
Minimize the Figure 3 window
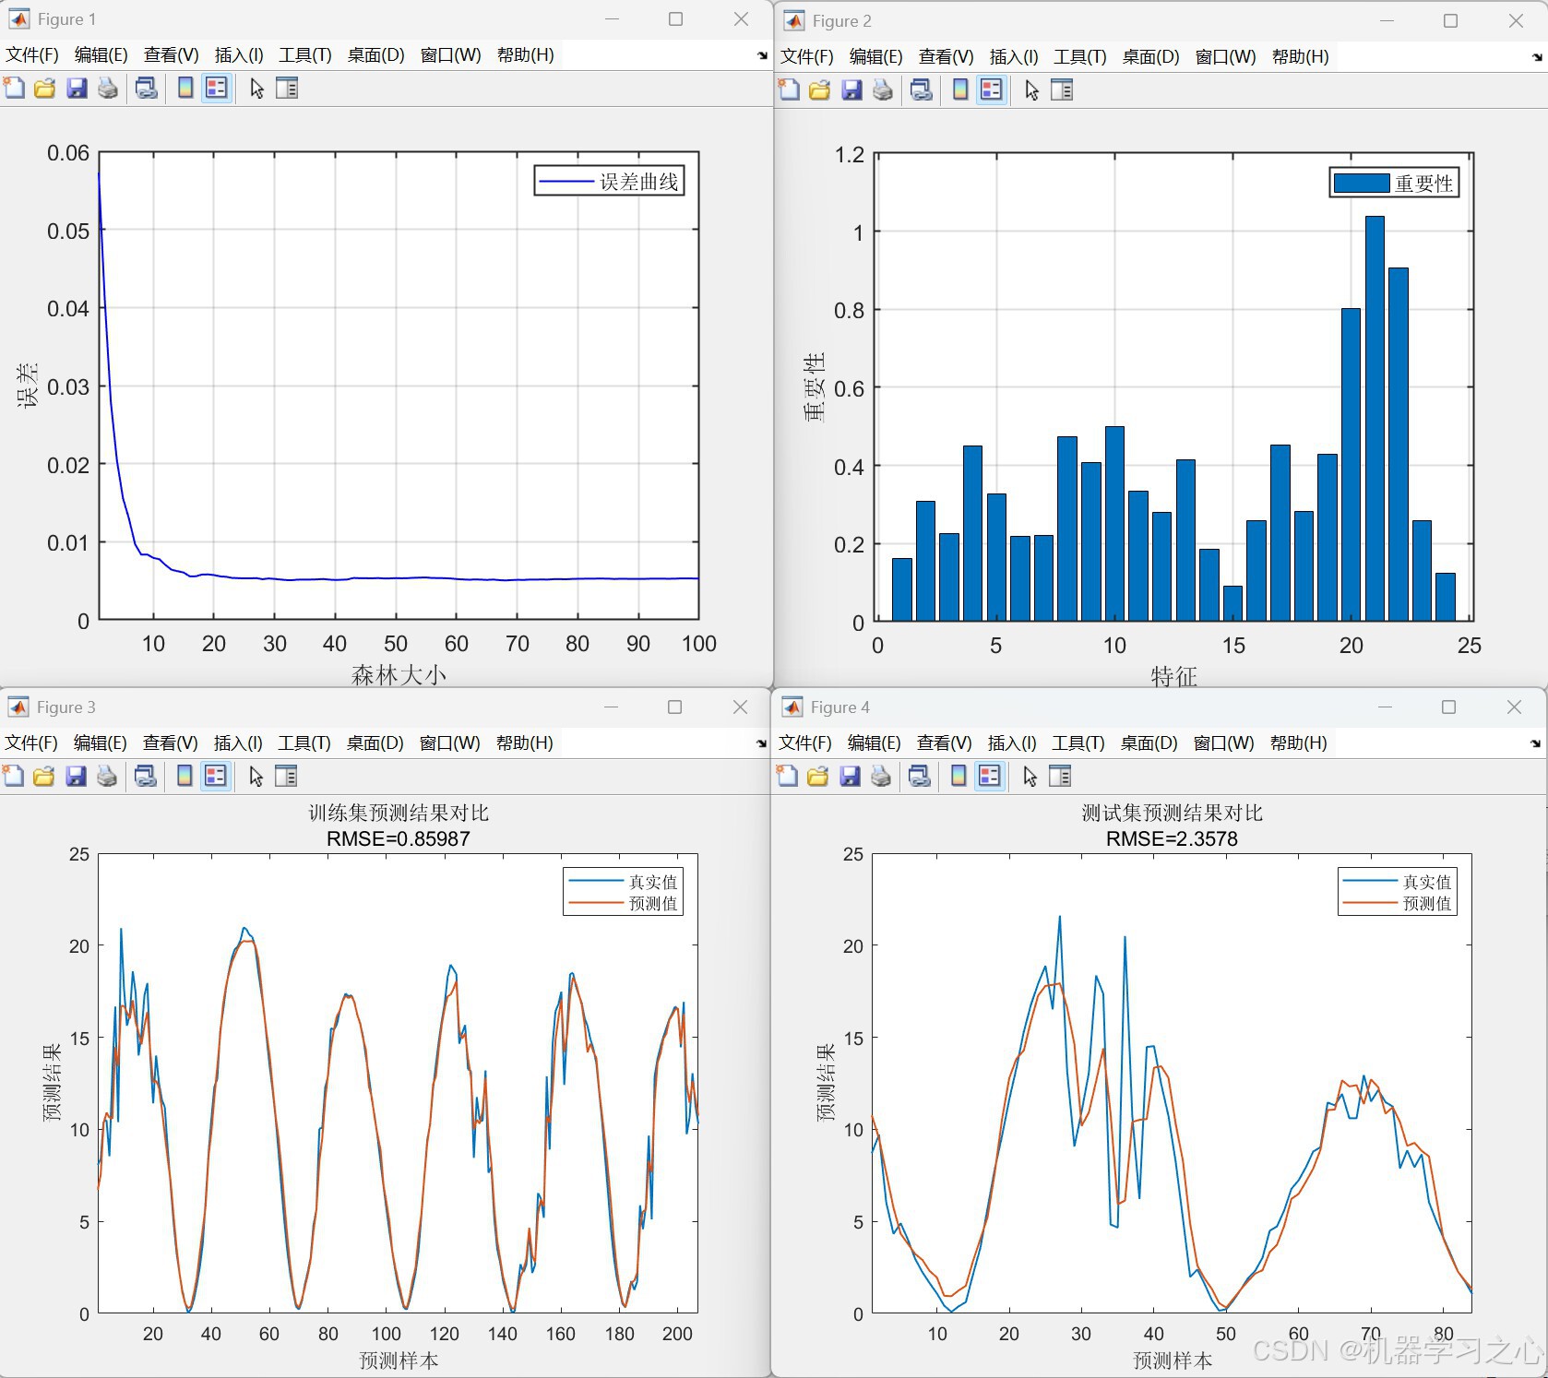click(611, 707)
